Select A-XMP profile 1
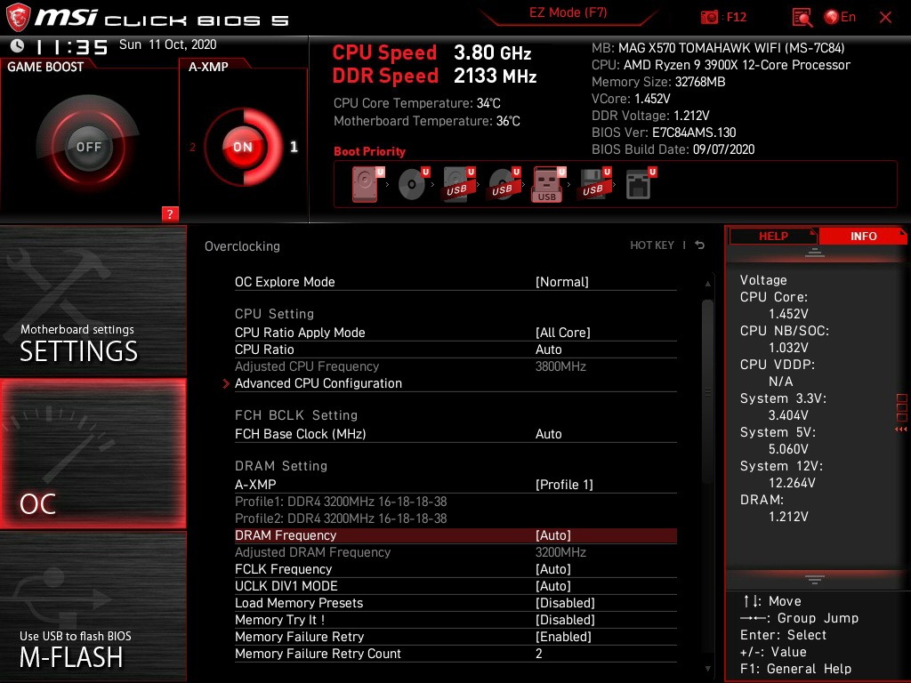 coord(294,147)
